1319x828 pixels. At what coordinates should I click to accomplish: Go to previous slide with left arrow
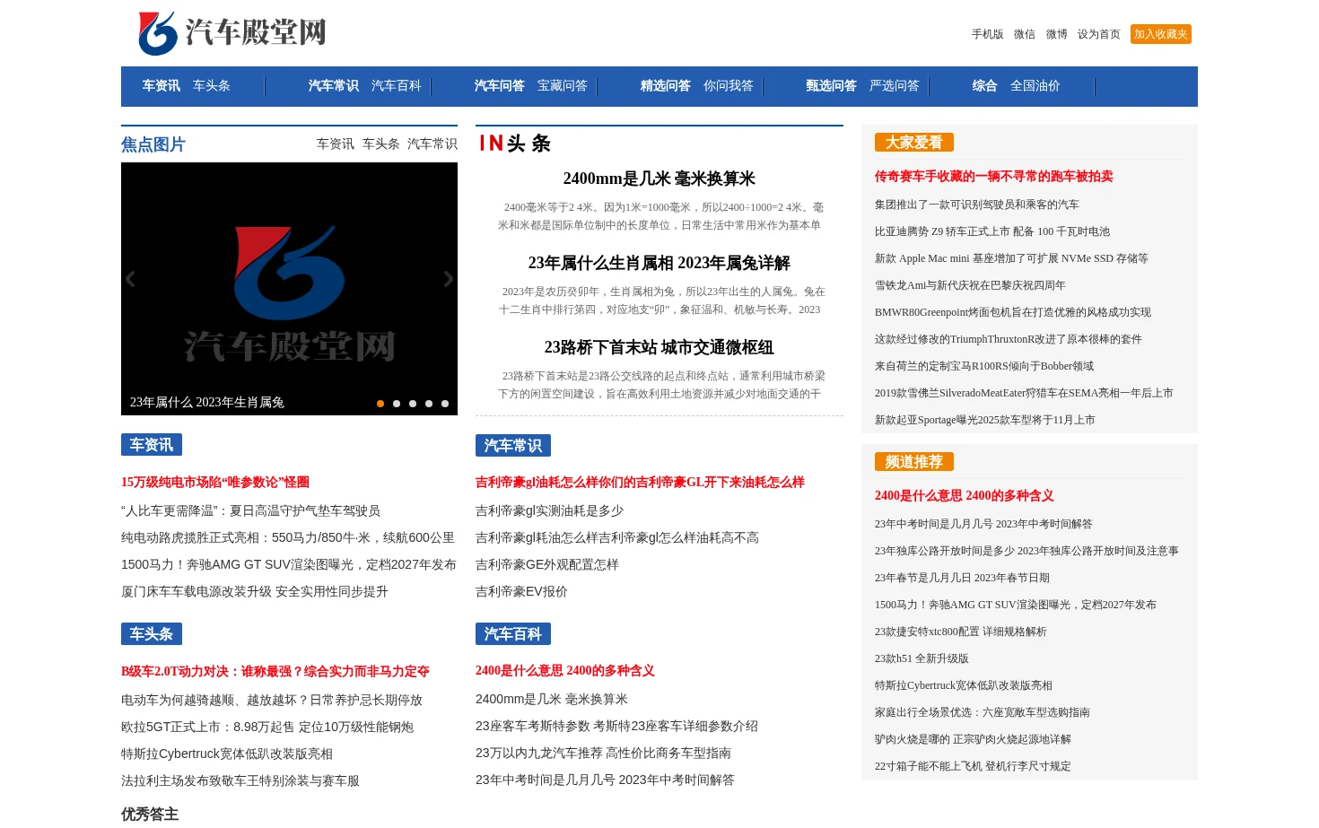click(x=130, y=279)
